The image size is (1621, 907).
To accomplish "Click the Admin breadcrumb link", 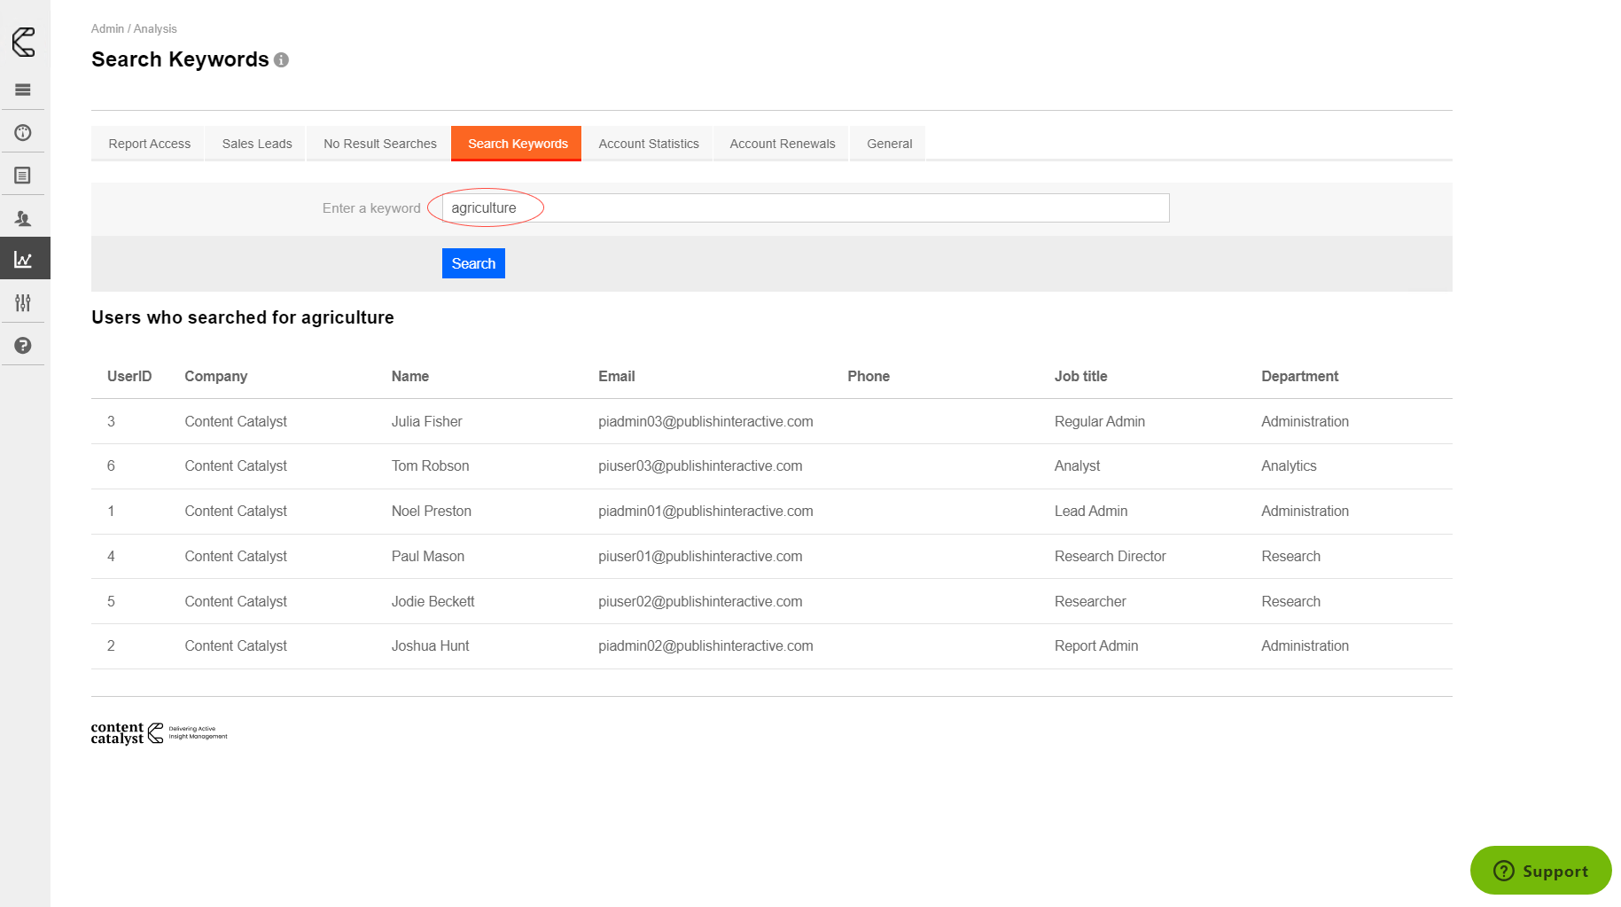I will pos(107,29).
